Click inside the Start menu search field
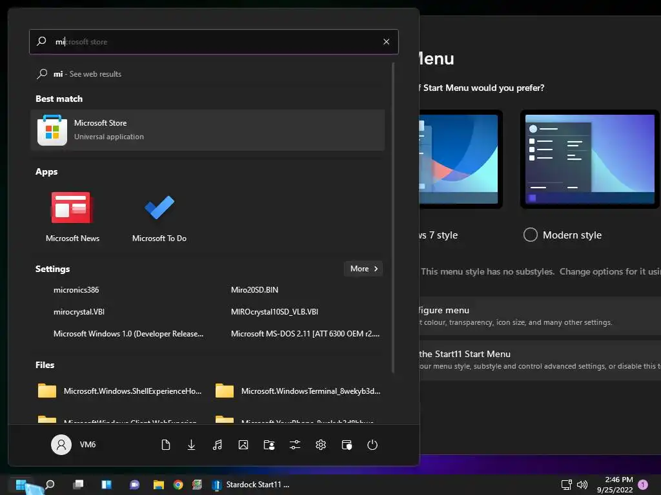The width and height of the screenshot is (661, 495). point(214,42)
